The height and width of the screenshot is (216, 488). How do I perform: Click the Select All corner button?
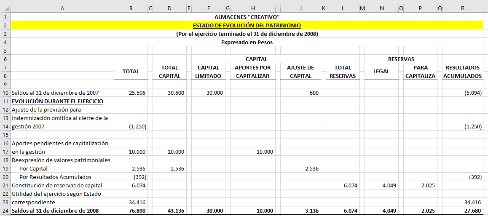5,8
